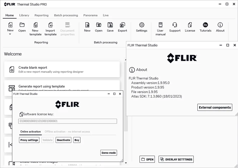Click the About info icon in ribbon

coord(220,25)
